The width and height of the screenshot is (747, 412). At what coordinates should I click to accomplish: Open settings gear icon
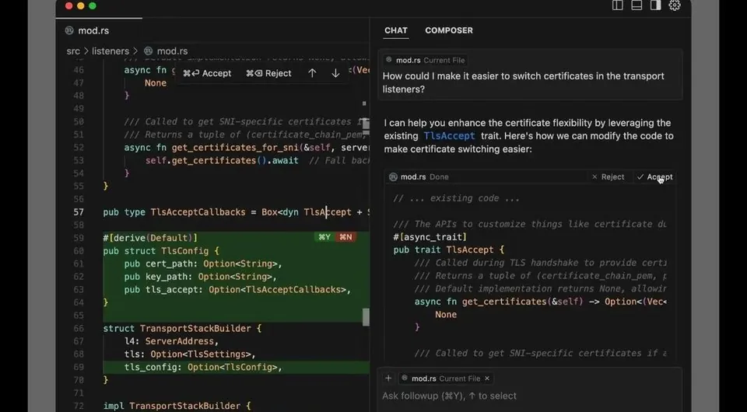[x=675, y=5]
